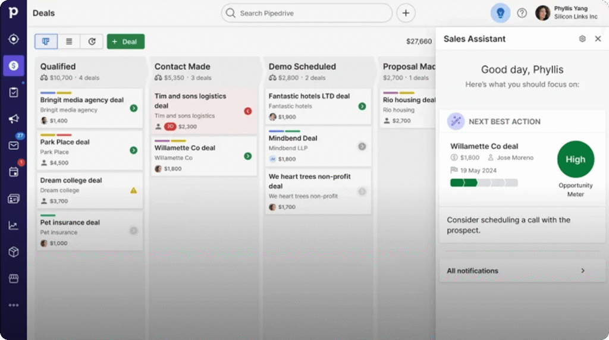
Task: Click red overdue arrow on Tim and sons deal
Action: (248, 111)
